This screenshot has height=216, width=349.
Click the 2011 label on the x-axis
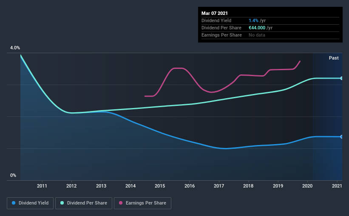click(42, 186)
